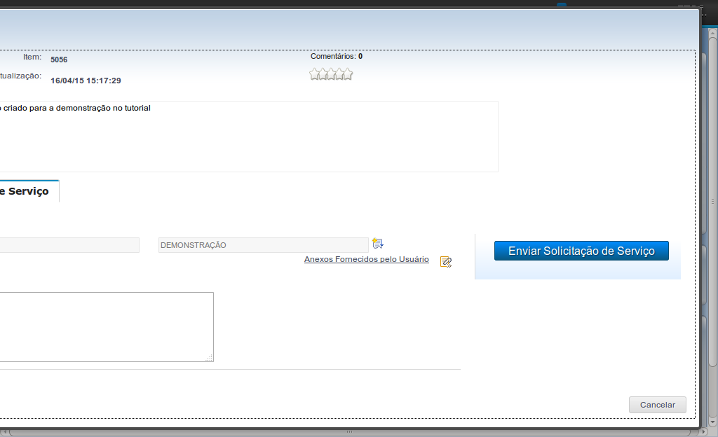Screen dimensions: 718x437
Task: Open the attachment edit paperclip icon
Action: tap(445, 262)
